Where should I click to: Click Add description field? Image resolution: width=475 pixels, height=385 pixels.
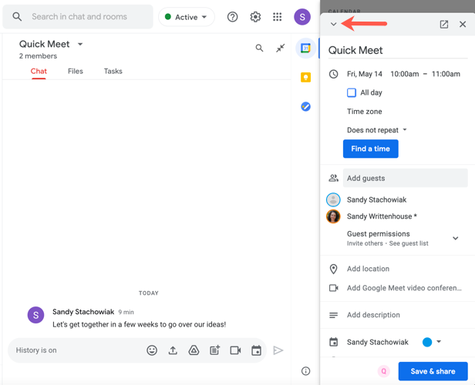373,315
